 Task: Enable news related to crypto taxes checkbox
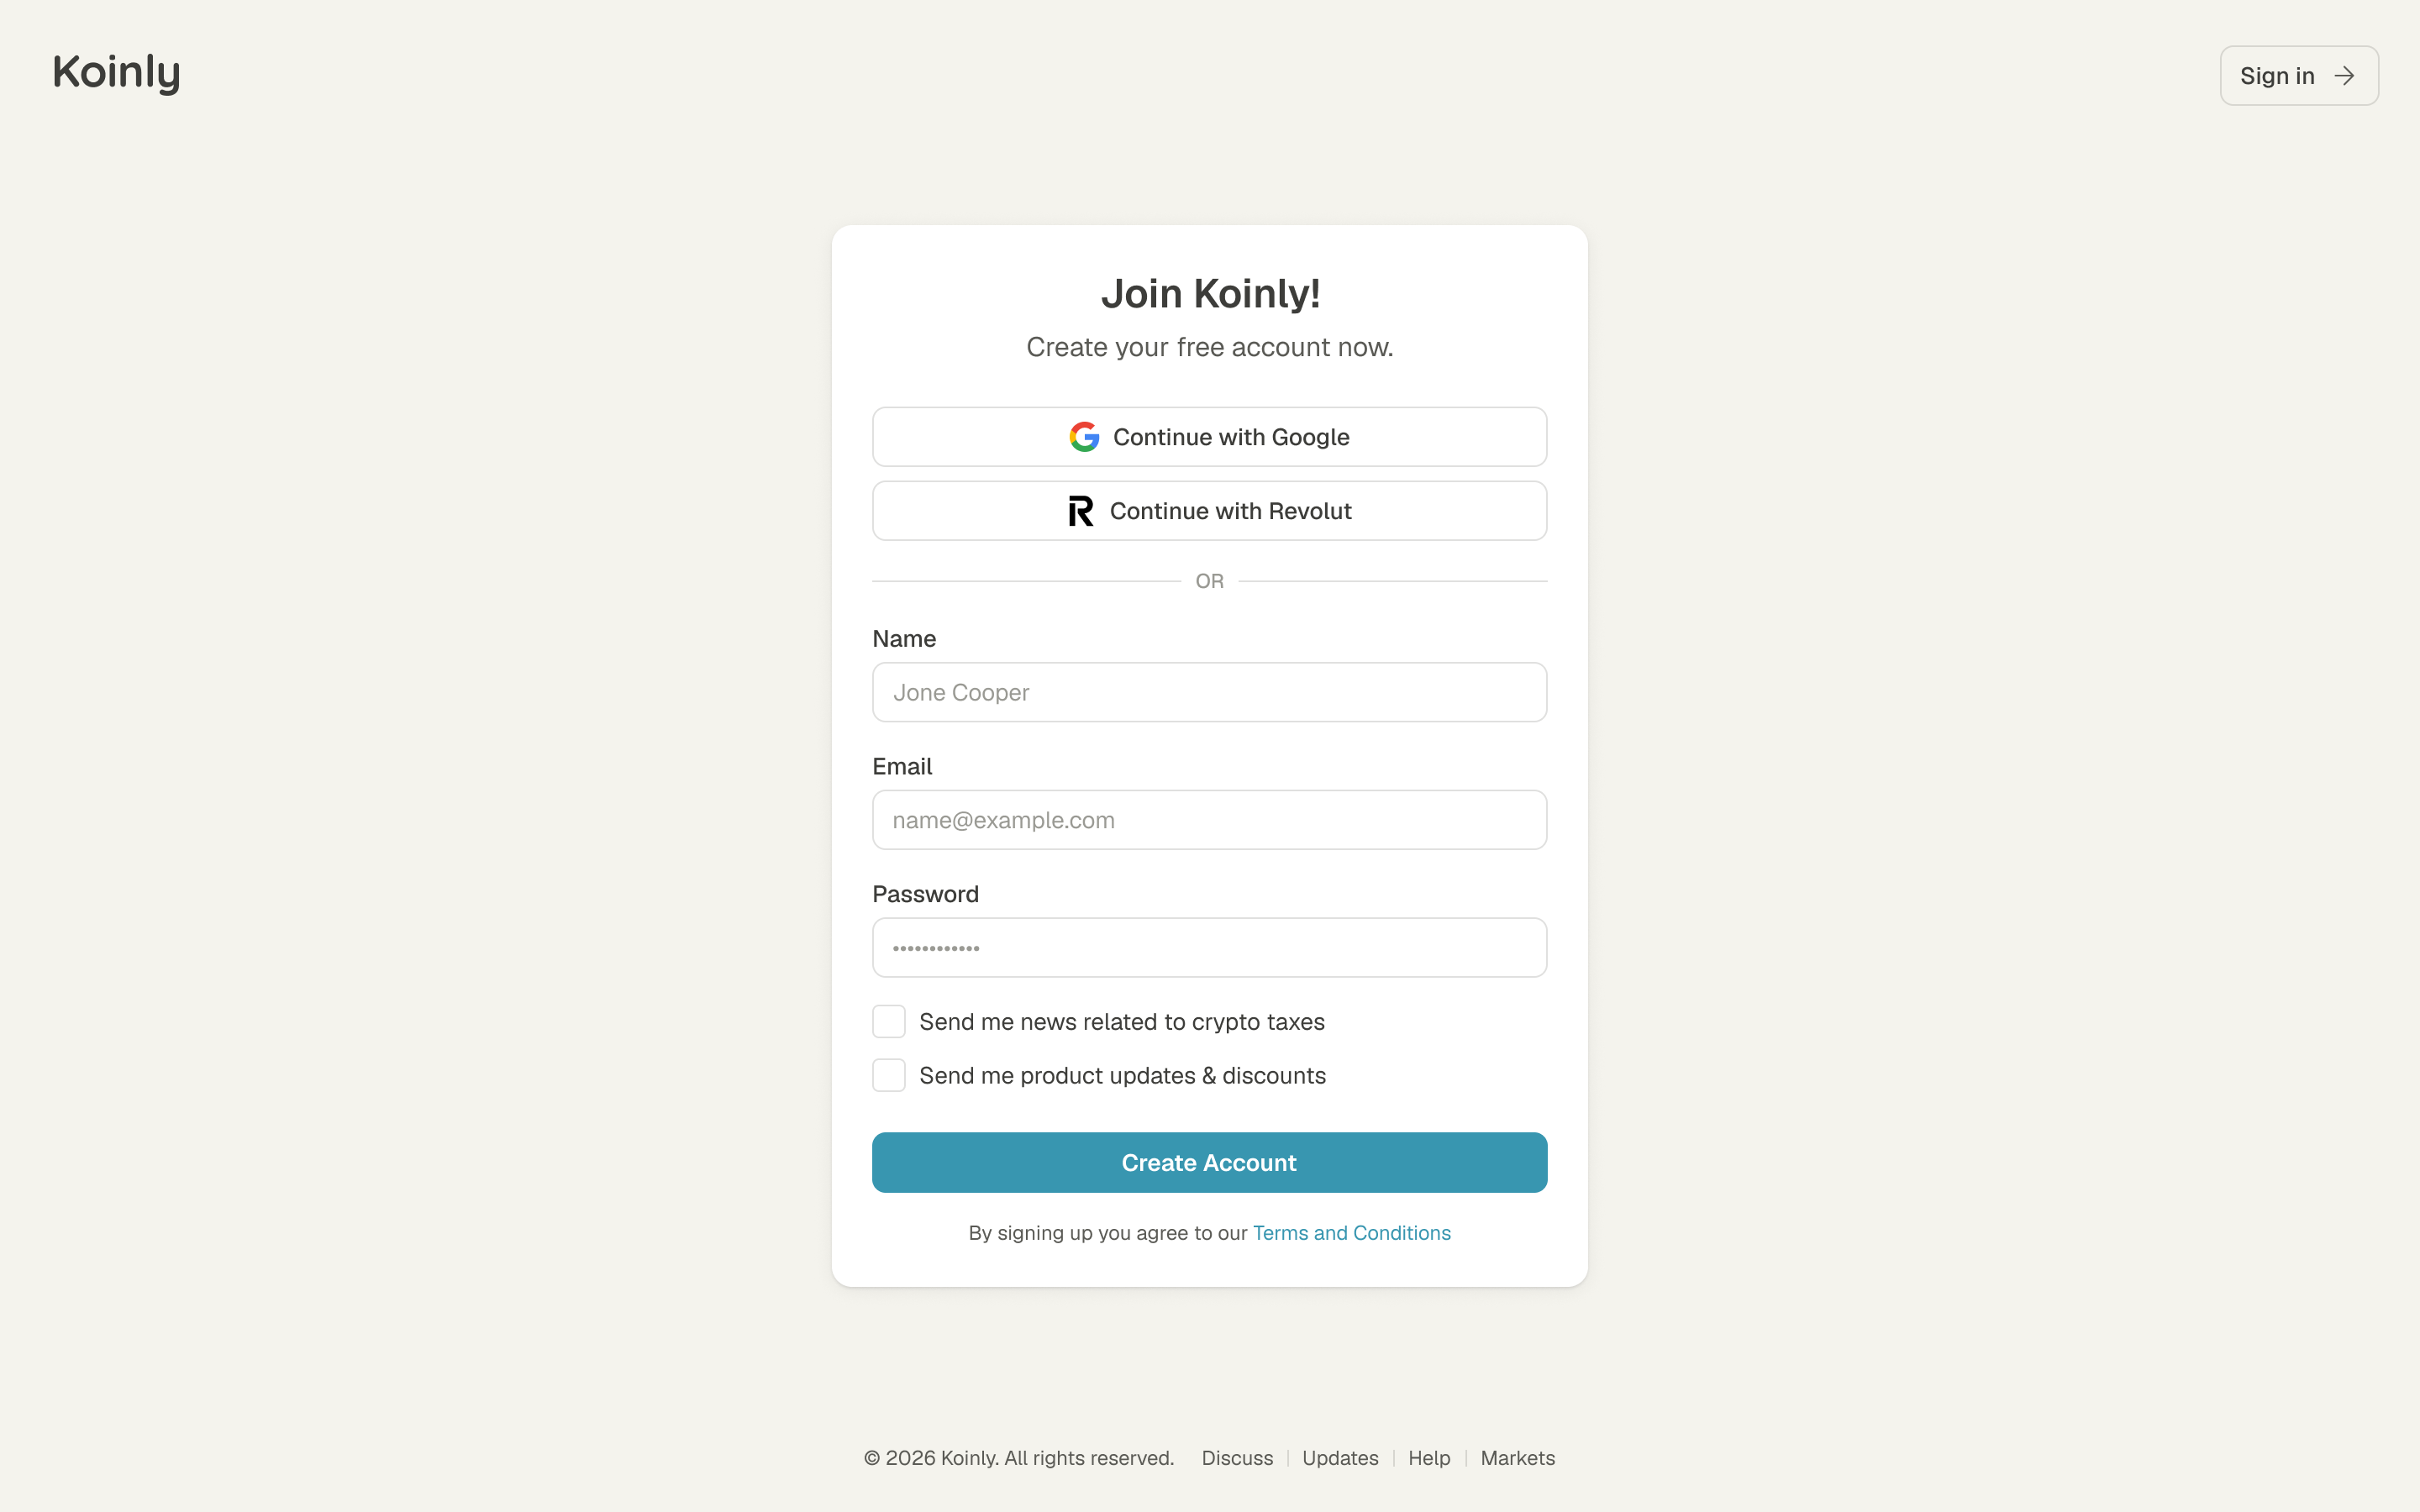(889, 1022)
